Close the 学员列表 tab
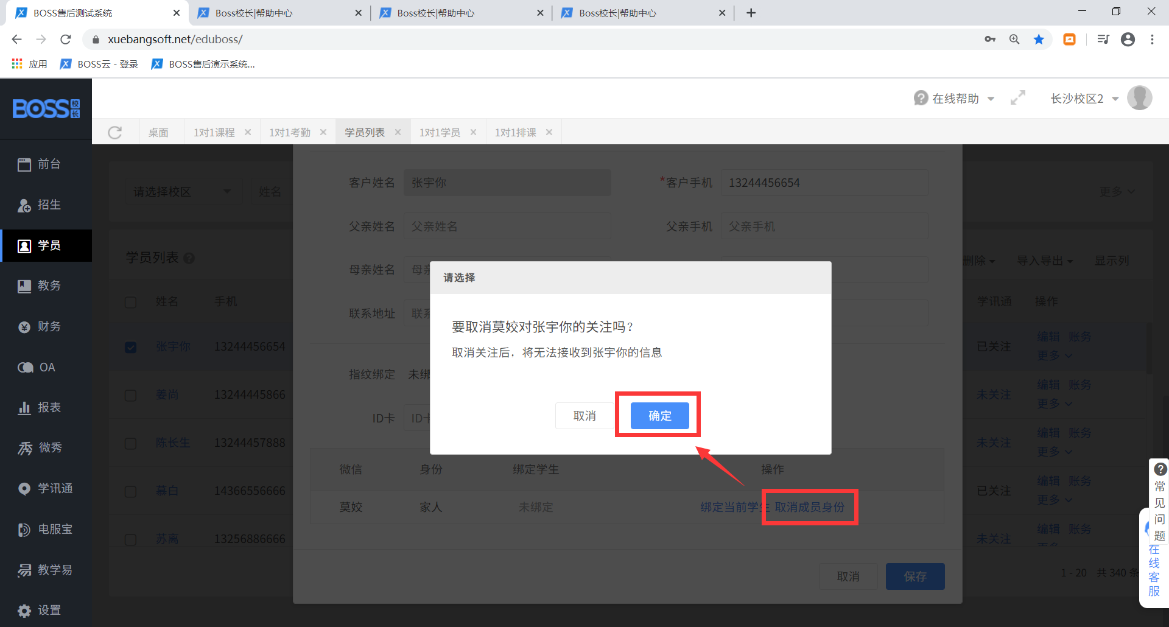The width and height of the screenshot is (1169, 627). (x=398, y=132)
